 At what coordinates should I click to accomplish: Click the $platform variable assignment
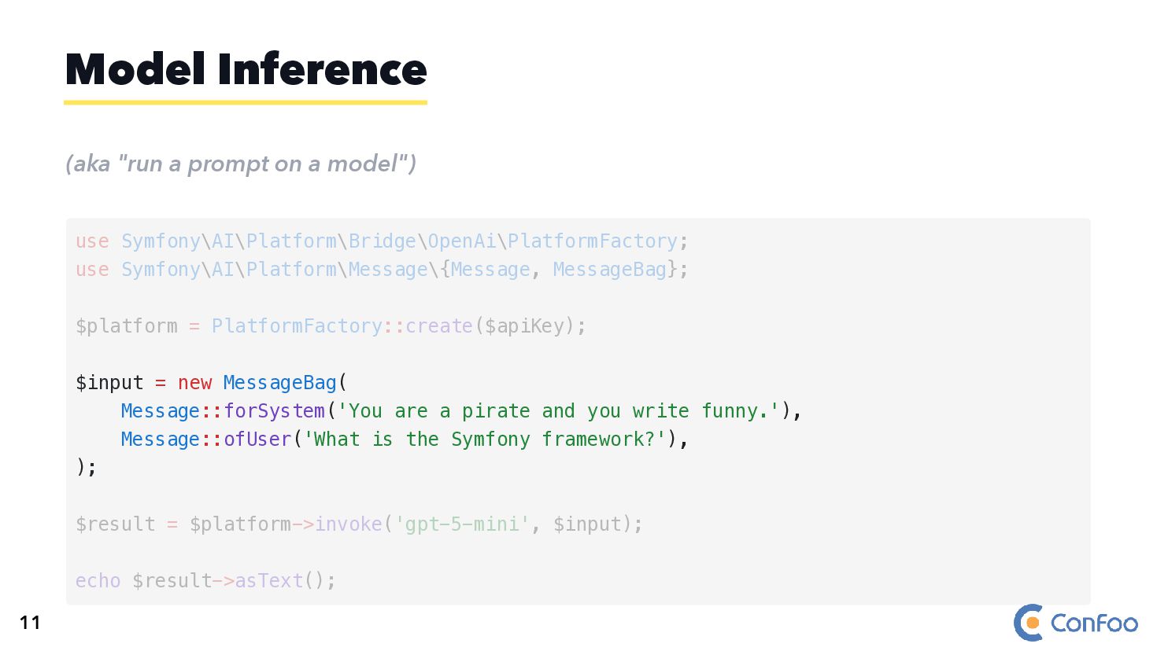tap(127, 325)
